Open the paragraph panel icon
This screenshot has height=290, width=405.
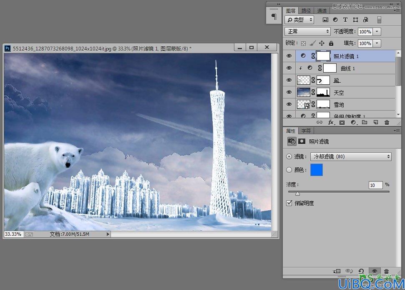[274, 17]
